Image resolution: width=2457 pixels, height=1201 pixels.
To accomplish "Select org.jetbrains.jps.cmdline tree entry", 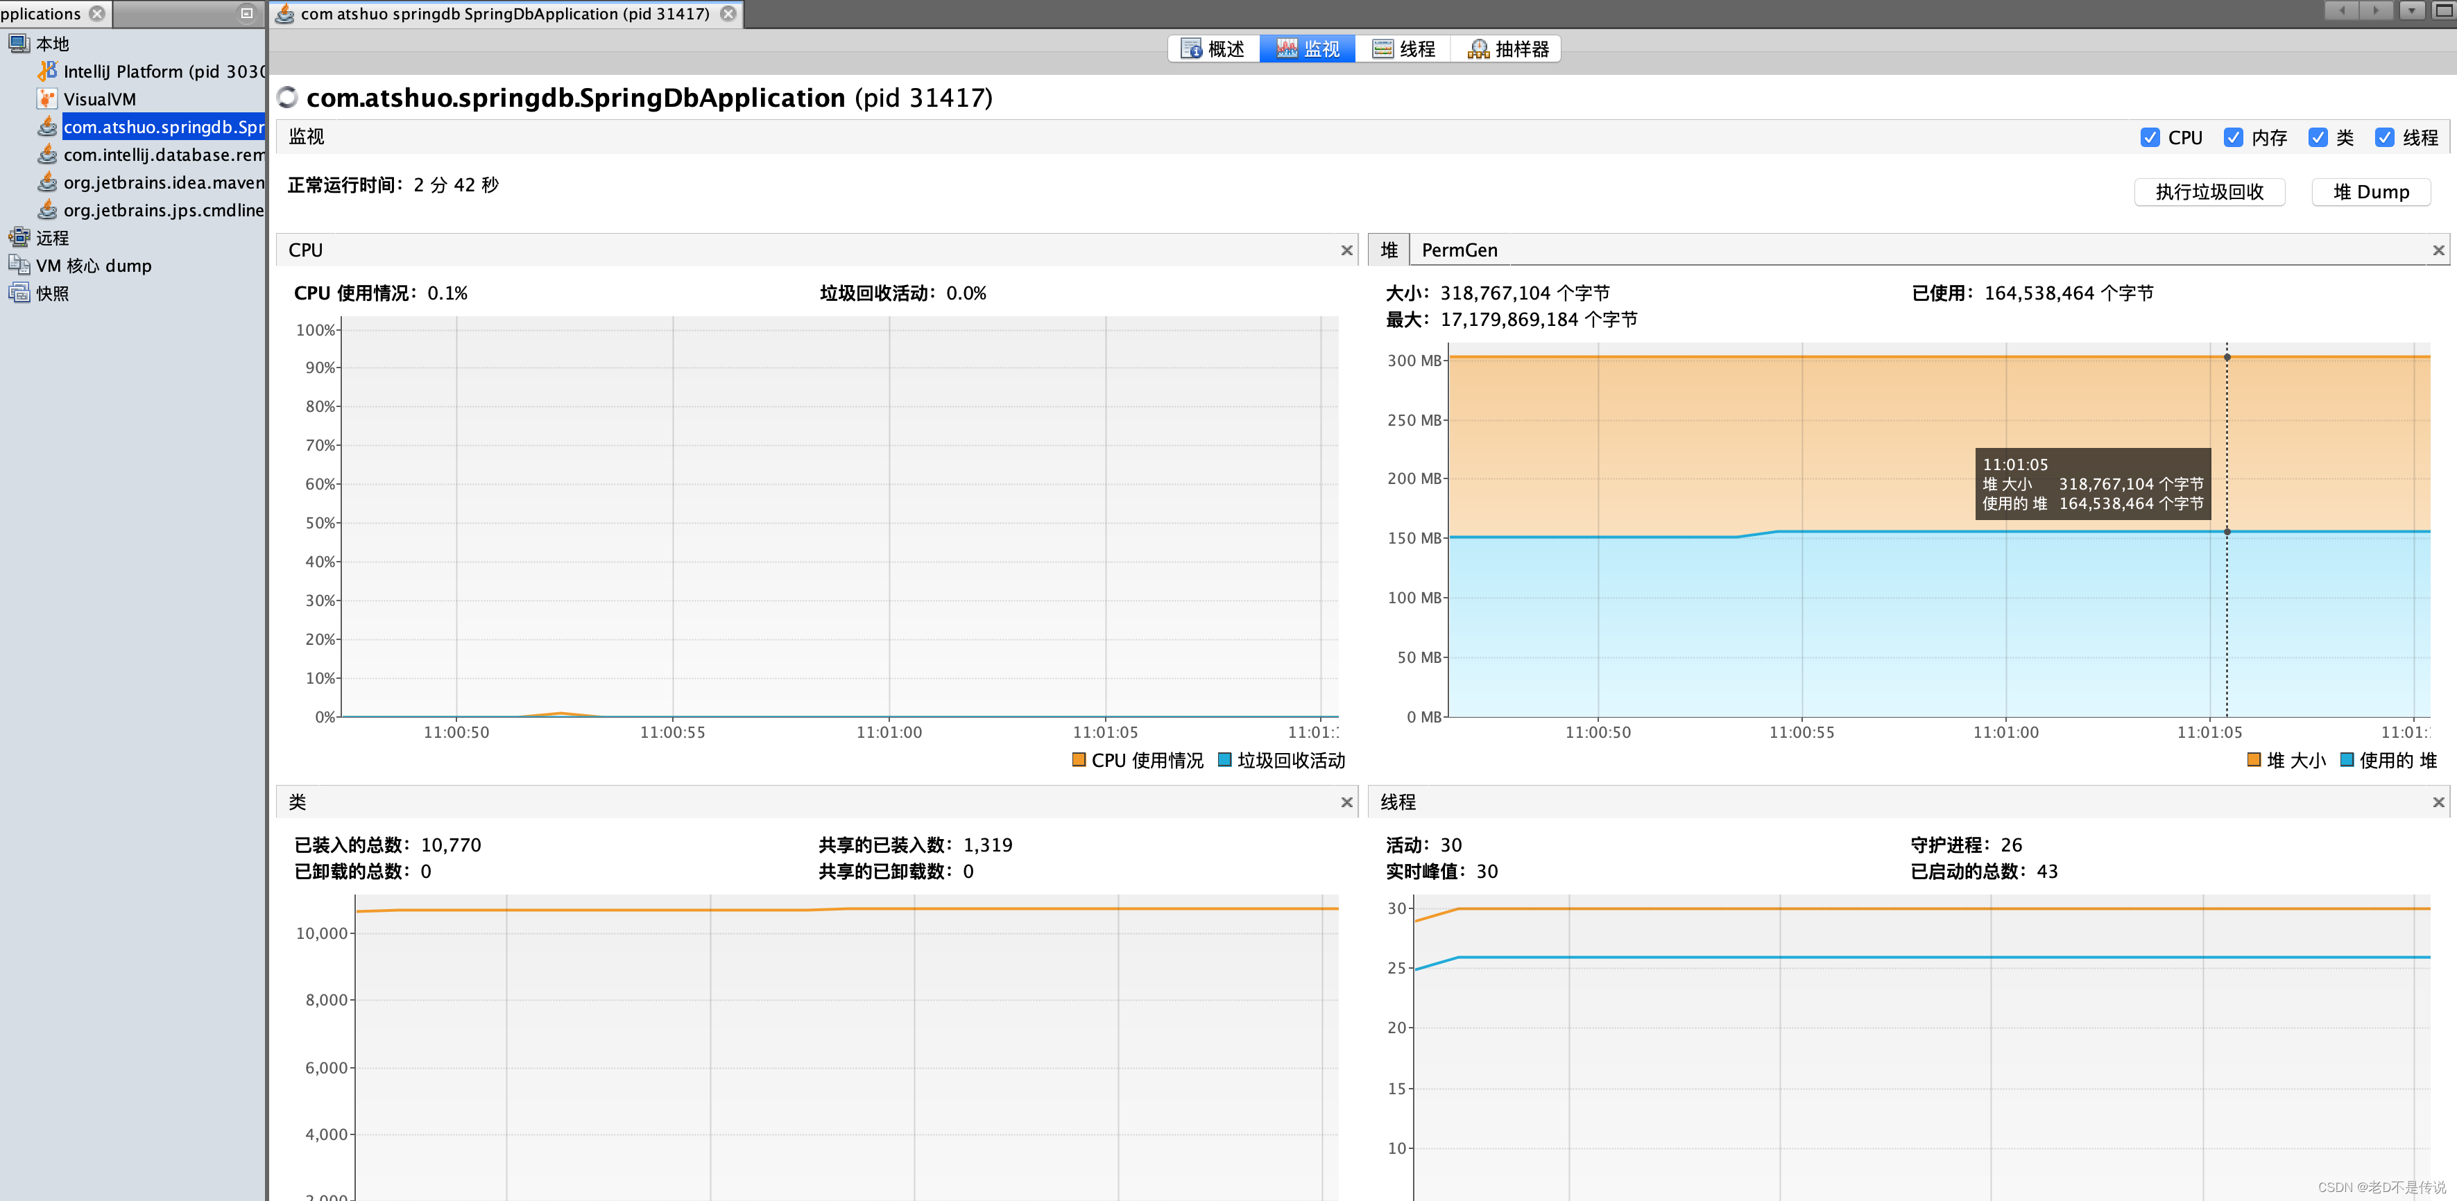I will [163, 209].
